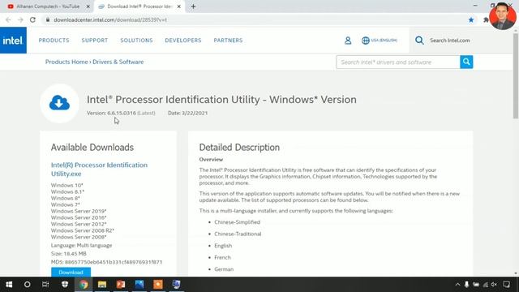Image resolution: width=519 pixels, height=292 pixels.
Task: Open the PARTNERS menu
Action: tap(228, 41)
